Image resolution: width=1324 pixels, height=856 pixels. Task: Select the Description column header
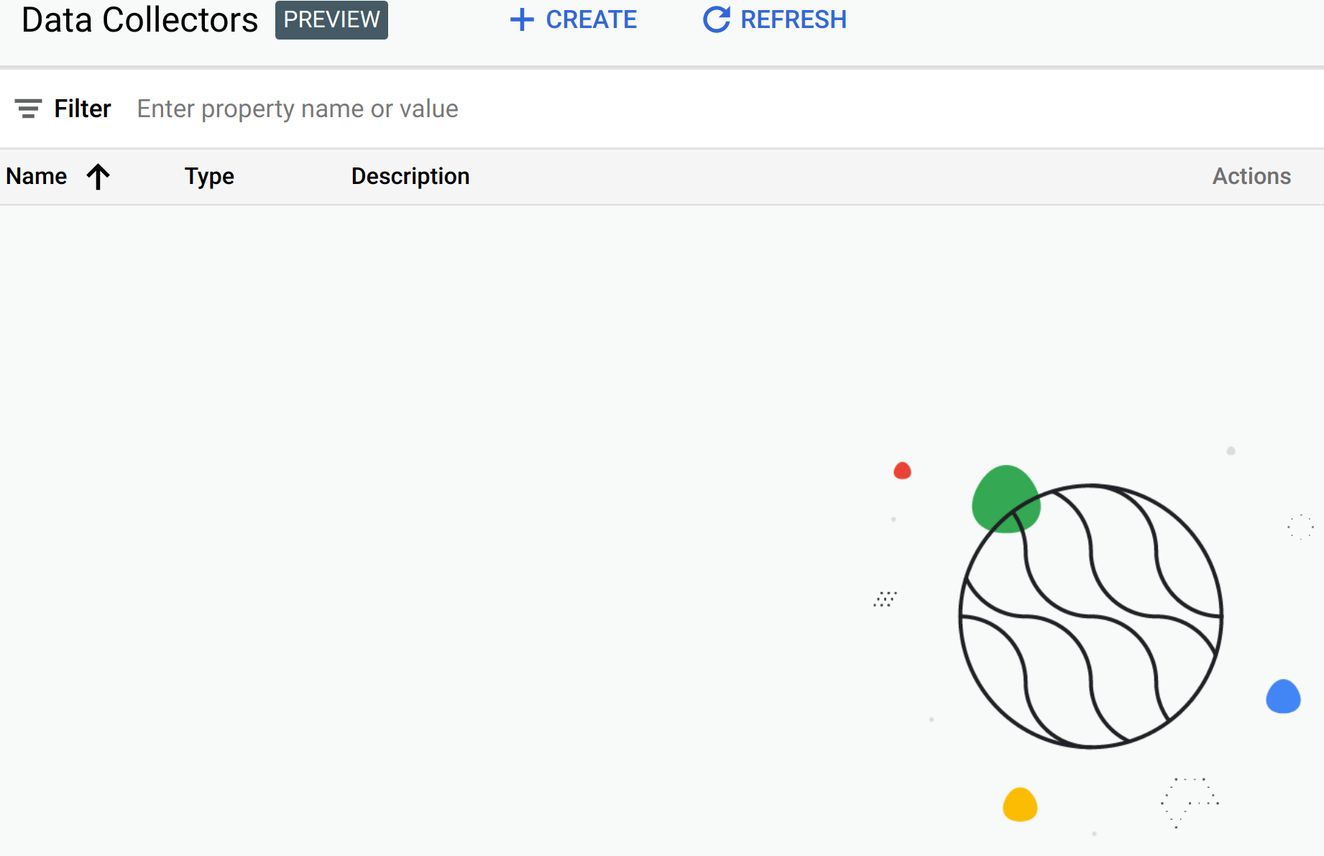(410, 176)
